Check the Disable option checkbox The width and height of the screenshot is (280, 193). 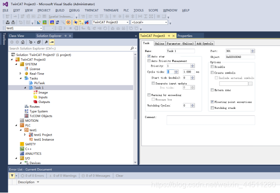click(212, 67)
